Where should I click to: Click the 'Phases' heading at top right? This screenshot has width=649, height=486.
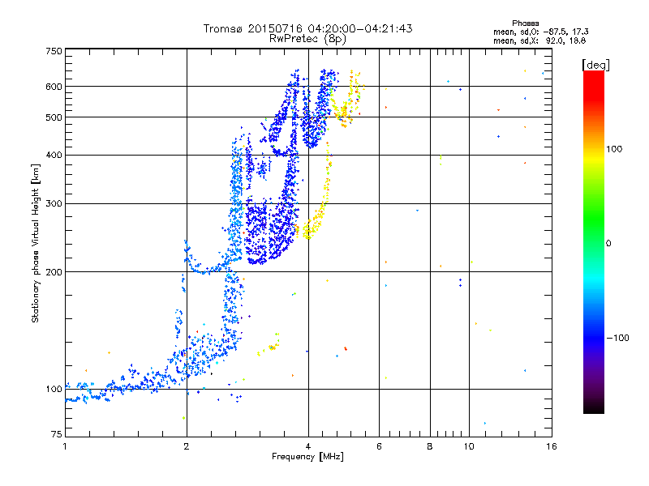[525, 23]
